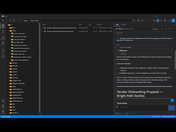Screen dimensions: 176x132
Task: Open the Search view in the sidebar
Action: (3, 32)
